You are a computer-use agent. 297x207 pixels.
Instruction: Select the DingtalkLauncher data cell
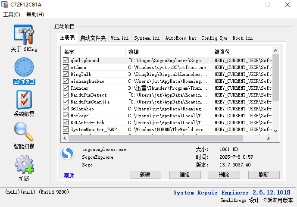[x=168, y=74]
